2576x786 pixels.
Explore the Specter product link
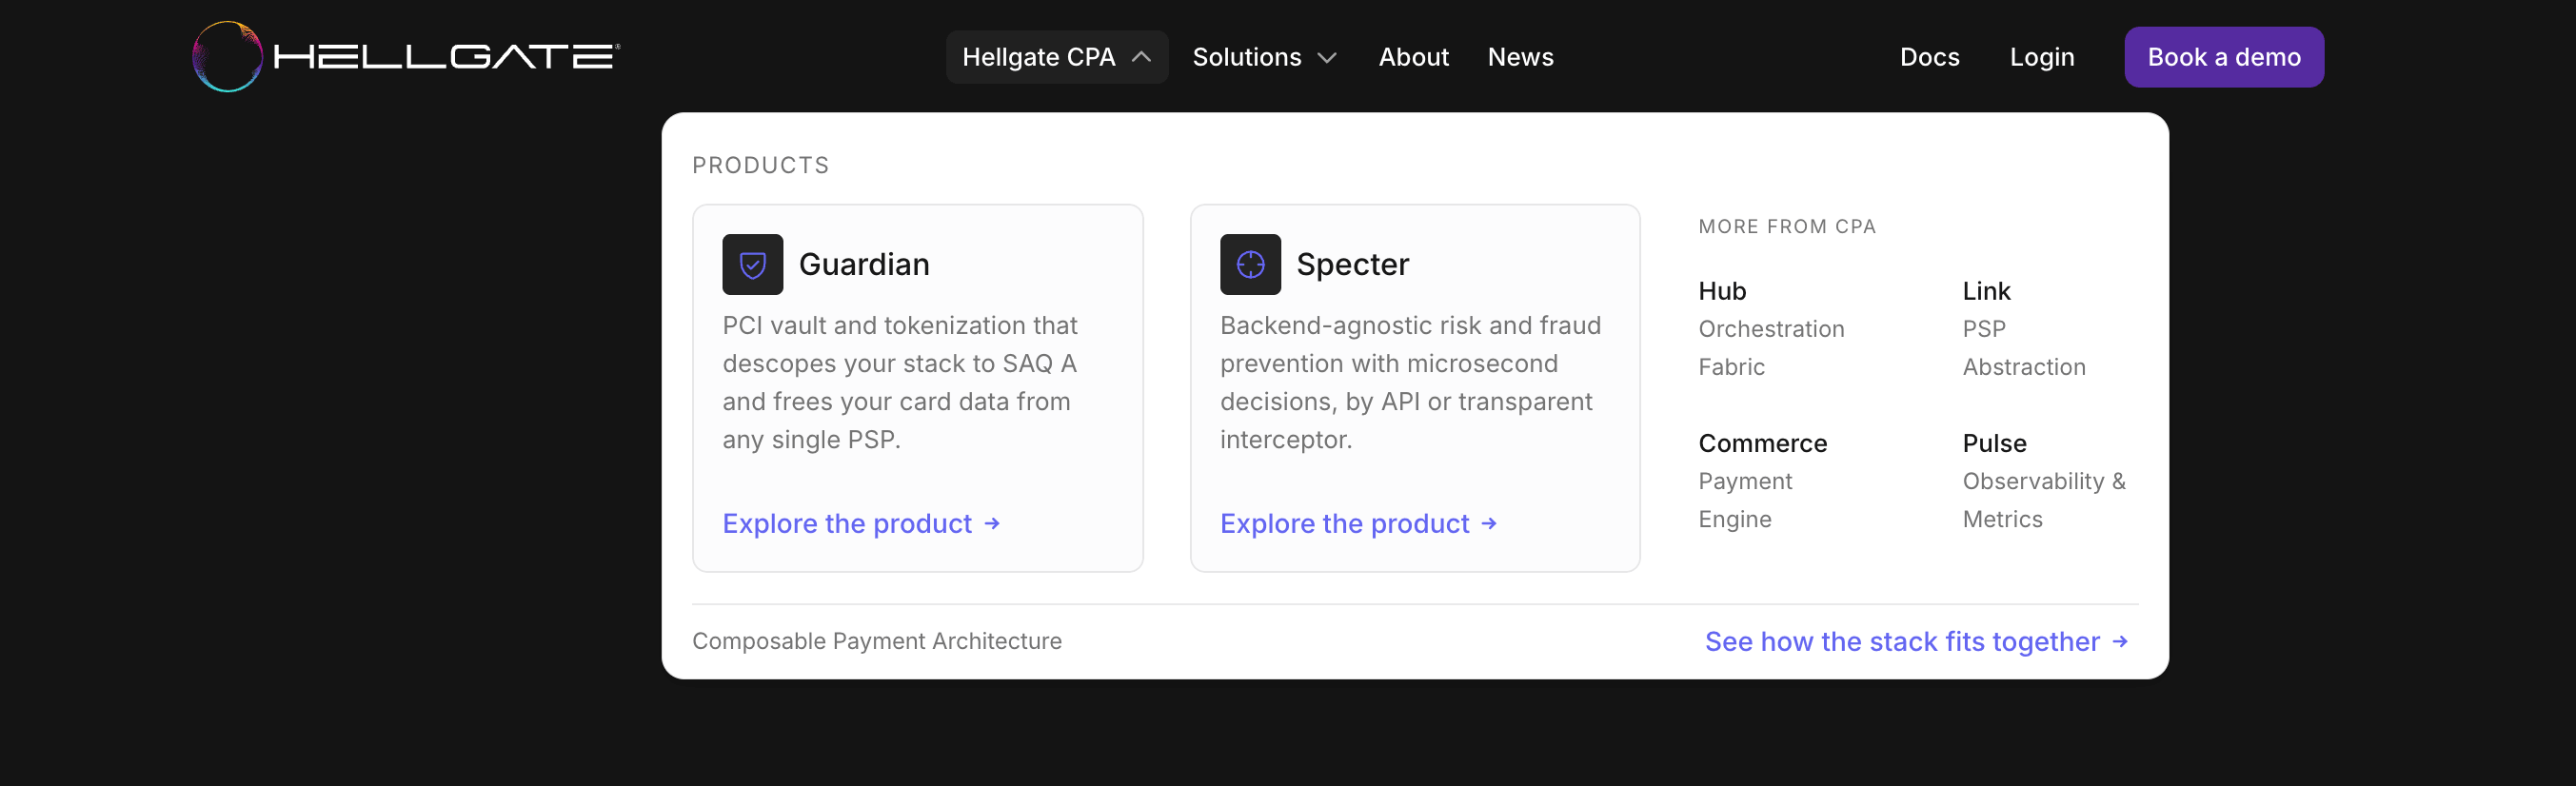coord(1358,523)
